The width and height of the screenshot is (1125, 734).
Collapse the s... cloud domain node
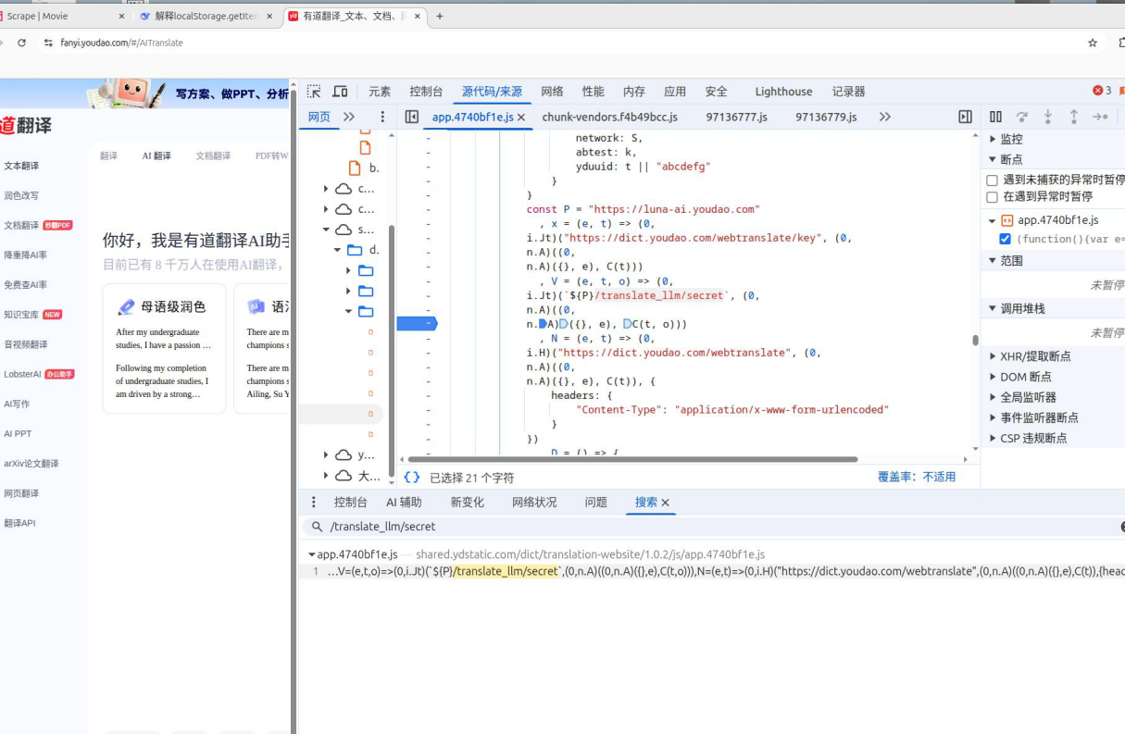pyautogui.click(x=326, y=230)
